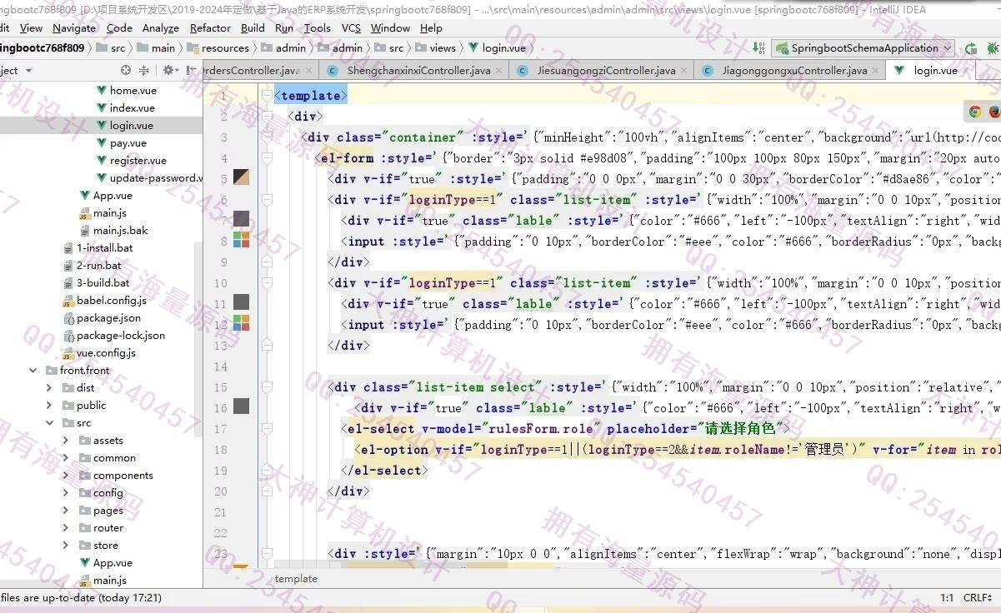Viewport: 1001px width, 613px height.
Task: Close the ShengchanxinxiController.java tab
Action: click(498, 71)
